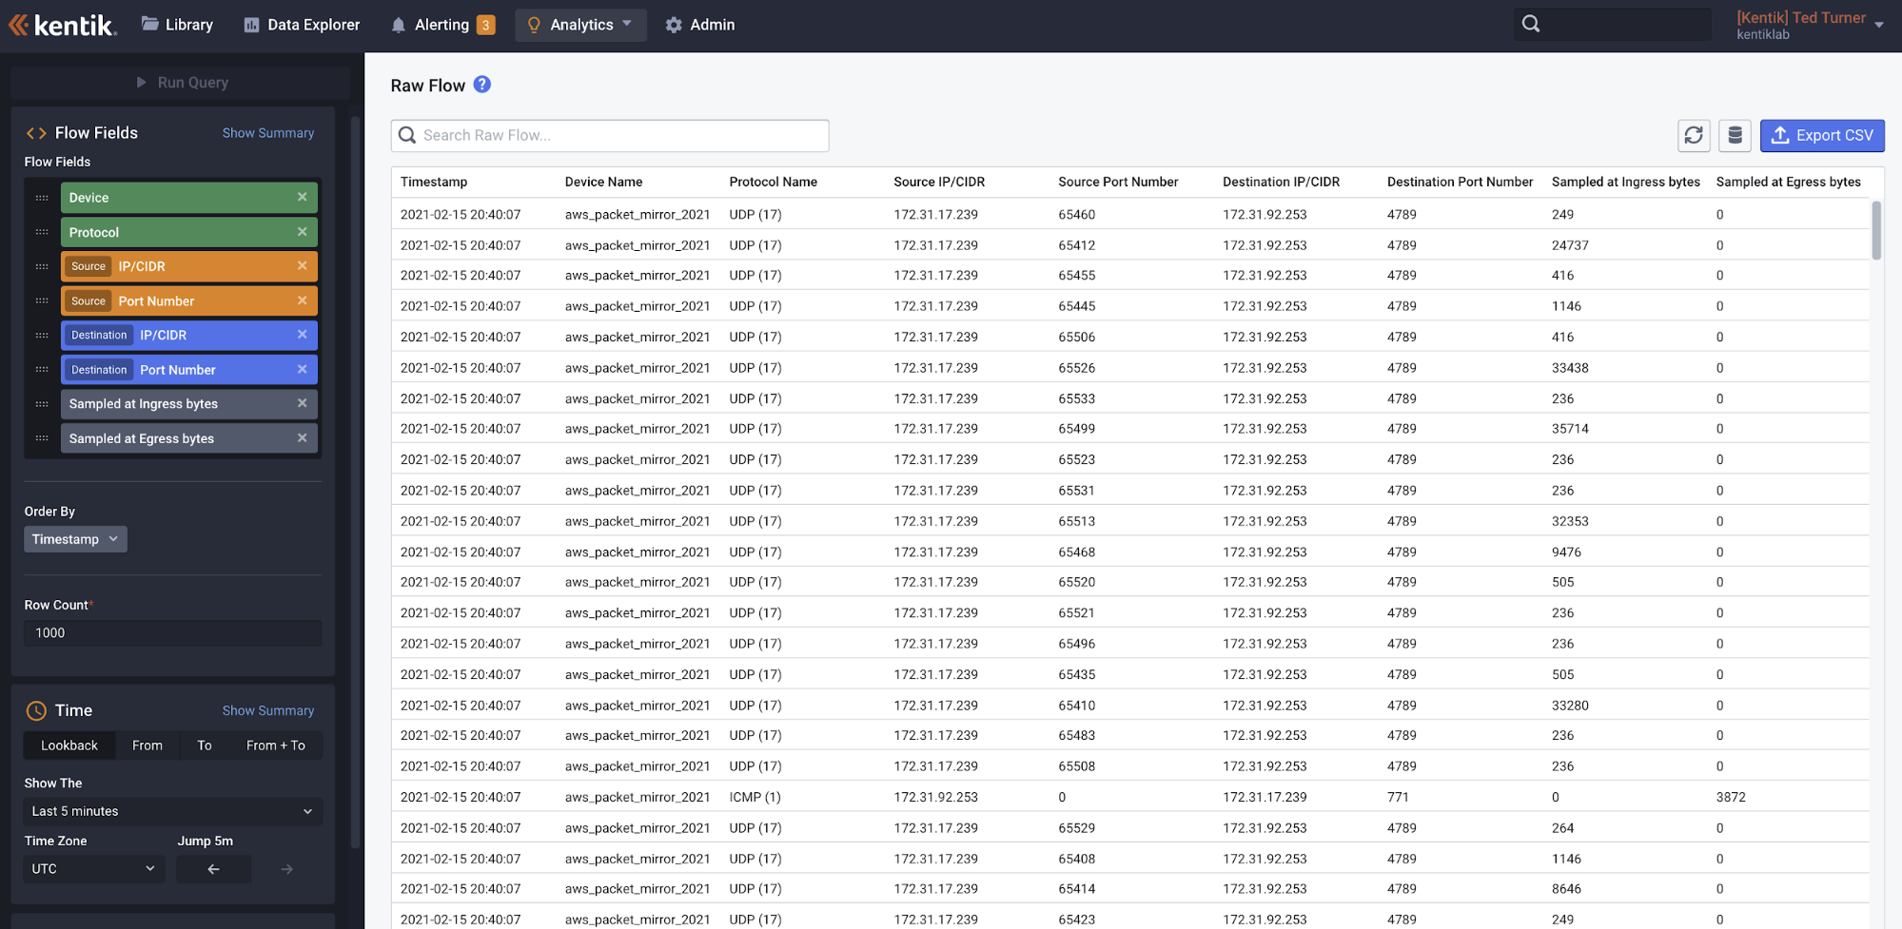This screenshot has width=1902, height=929.
Task: Open the UTC time zone dropdown
Action: [94, 869]
